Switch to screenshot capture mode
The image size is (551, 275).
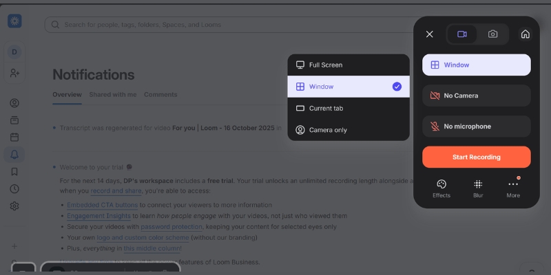(x=492, y=34)
